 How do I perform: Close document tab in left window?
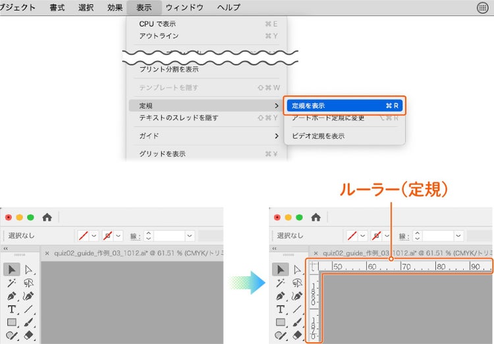click(47, 253)
